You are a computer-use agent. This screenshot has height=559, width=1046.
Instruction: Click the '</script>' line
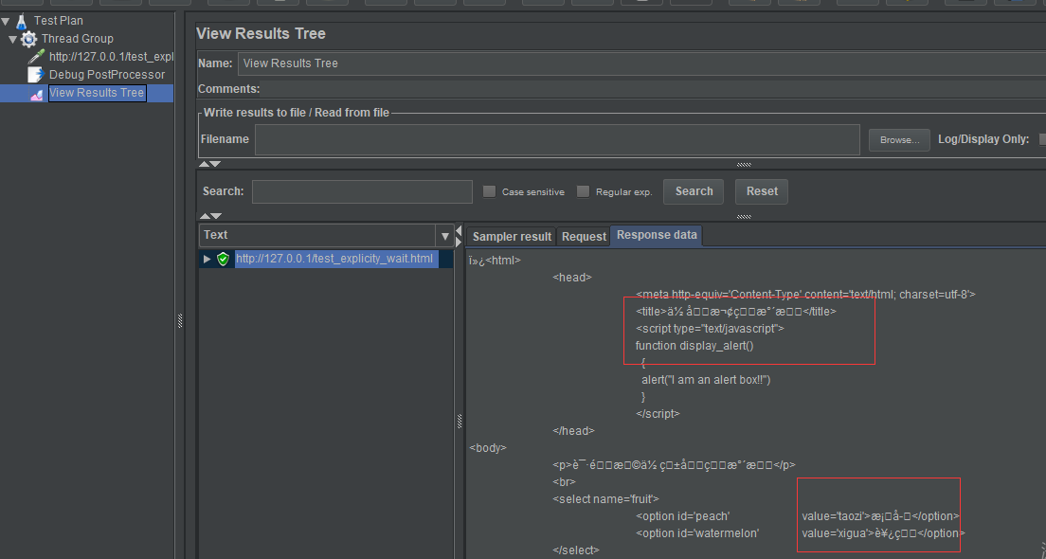click(658, 414)
